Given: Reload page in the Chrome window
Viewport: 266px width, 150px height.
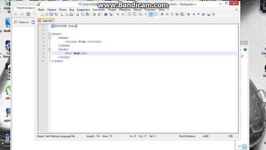Looking at the screenshot, I should [x=28, y=14].
